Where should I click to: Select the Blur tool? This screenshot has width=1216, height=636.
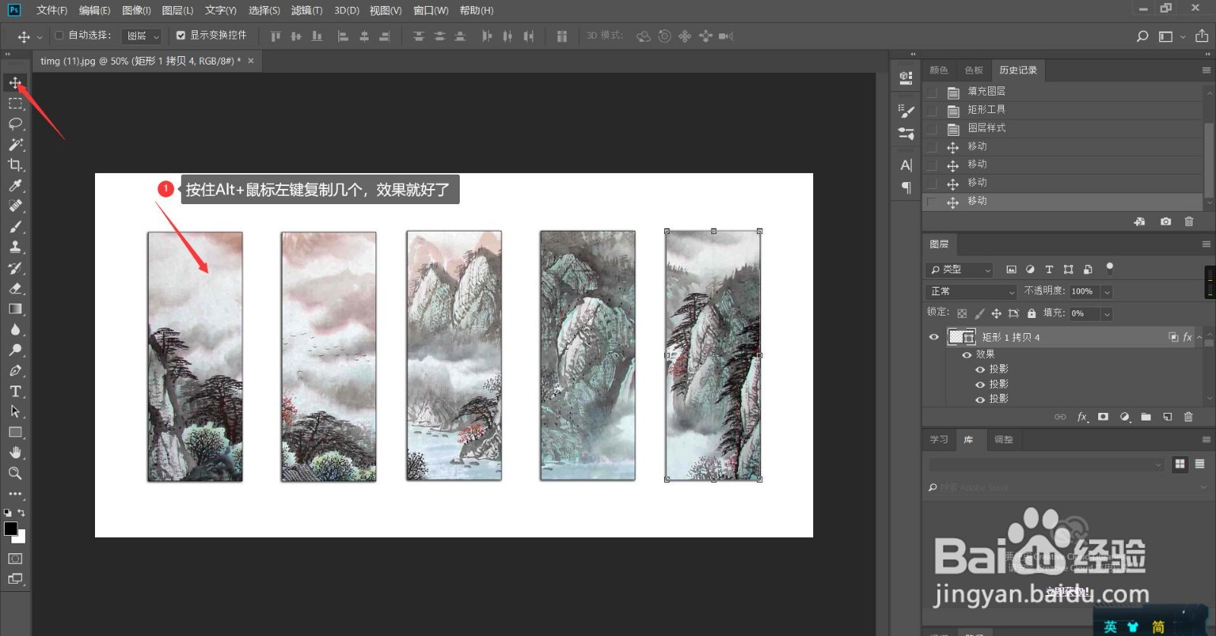pos(15,329)
